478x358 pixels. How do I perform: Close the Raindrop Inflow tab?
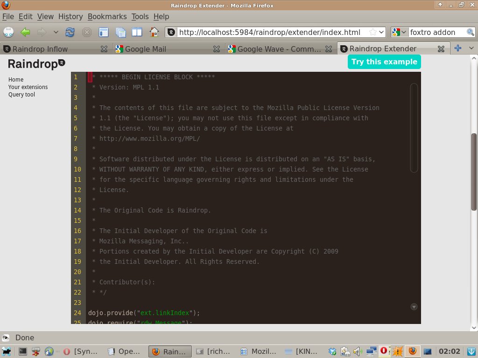click(104, 48)
